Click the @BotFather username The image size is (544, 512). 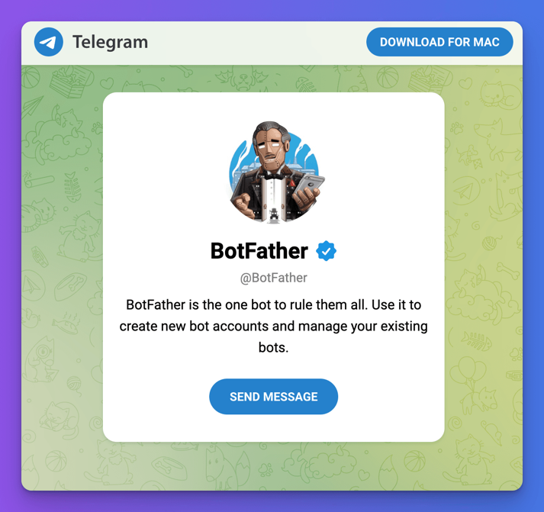pyautogui.click(x=273, y=278)
